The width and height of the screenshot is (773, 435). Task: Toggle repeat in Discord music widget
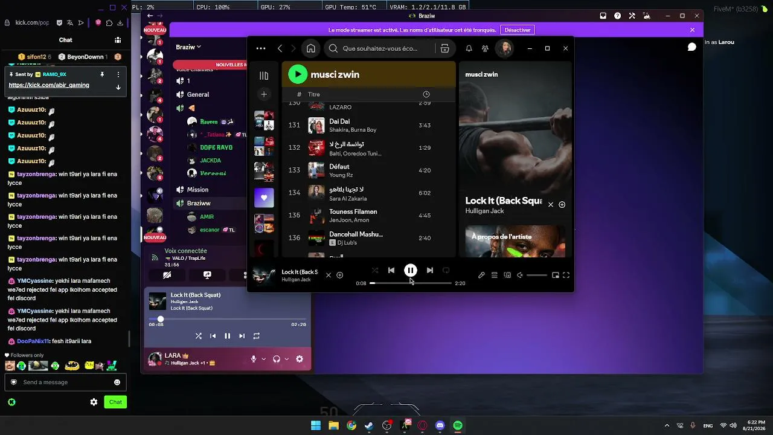[256, 336]
